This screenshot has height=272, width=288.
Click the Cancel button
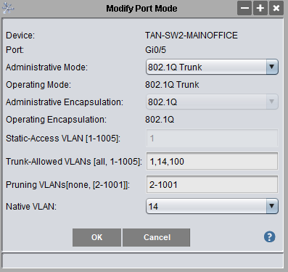tap(157, 237)
